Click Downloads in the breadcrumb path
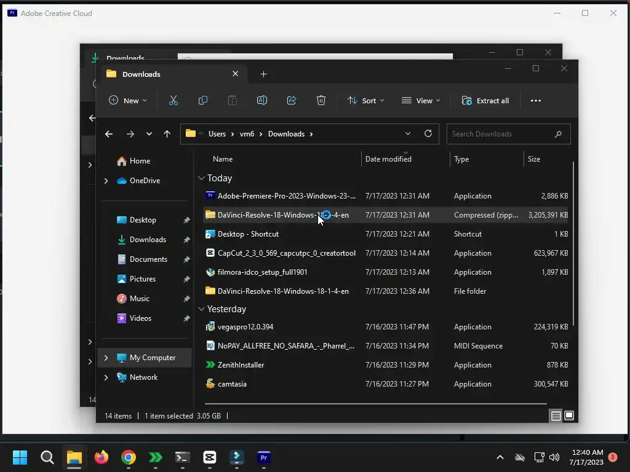The width and height of the screenshot is (630, 472). pos(286,134)
